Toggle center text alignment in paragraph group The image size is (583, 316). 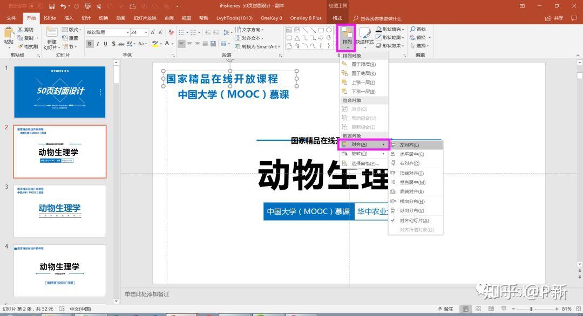[x=189, y=44]
